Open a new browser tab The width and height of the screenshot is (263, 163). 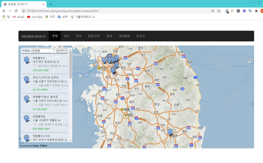[50, 4]
